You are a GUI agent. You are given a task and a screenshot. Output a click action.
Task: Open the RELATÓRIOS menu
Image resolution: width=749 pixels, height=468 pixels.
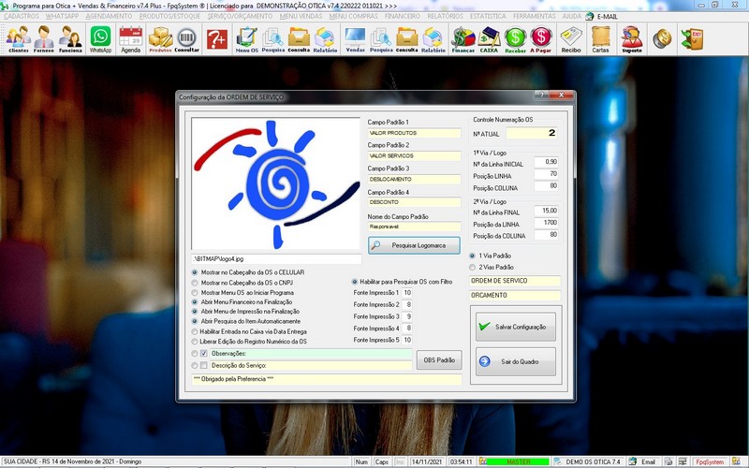point(445,17)
